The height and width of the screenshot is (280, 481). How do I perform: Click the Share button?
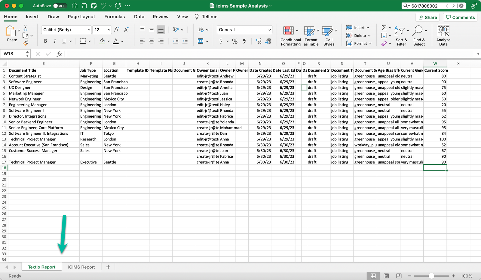(427, 17)
